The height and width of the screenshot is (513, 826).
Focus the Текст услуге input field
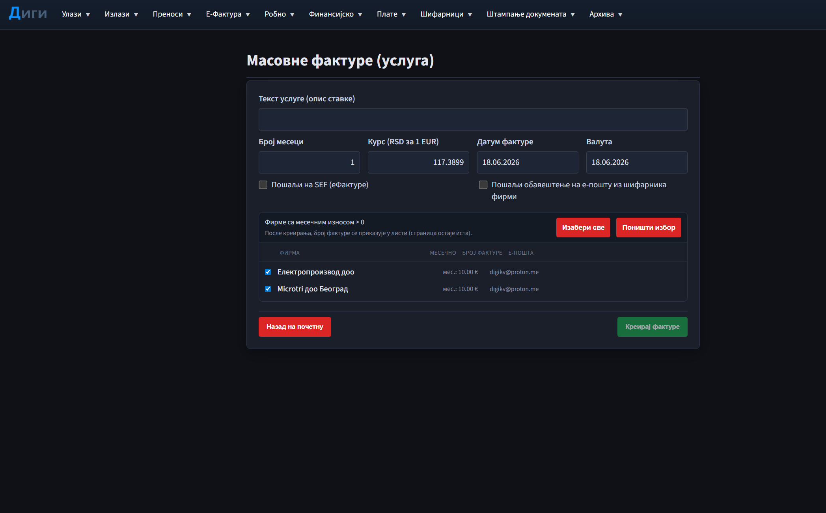click(x=473, y=119)
